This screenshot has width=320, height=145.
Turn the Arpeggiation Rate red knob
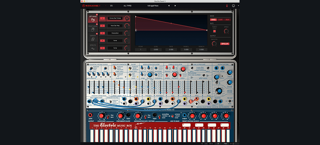[138, 116]
